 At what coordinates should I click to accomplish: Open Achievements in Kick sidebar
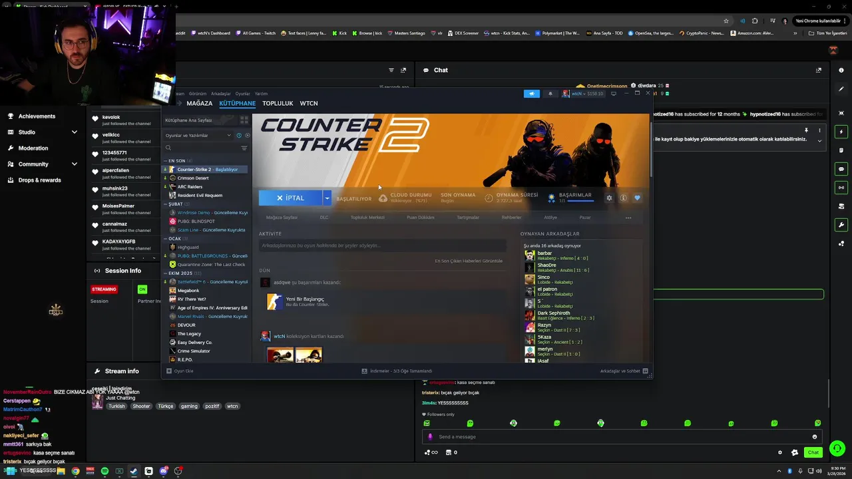(37, 116)
